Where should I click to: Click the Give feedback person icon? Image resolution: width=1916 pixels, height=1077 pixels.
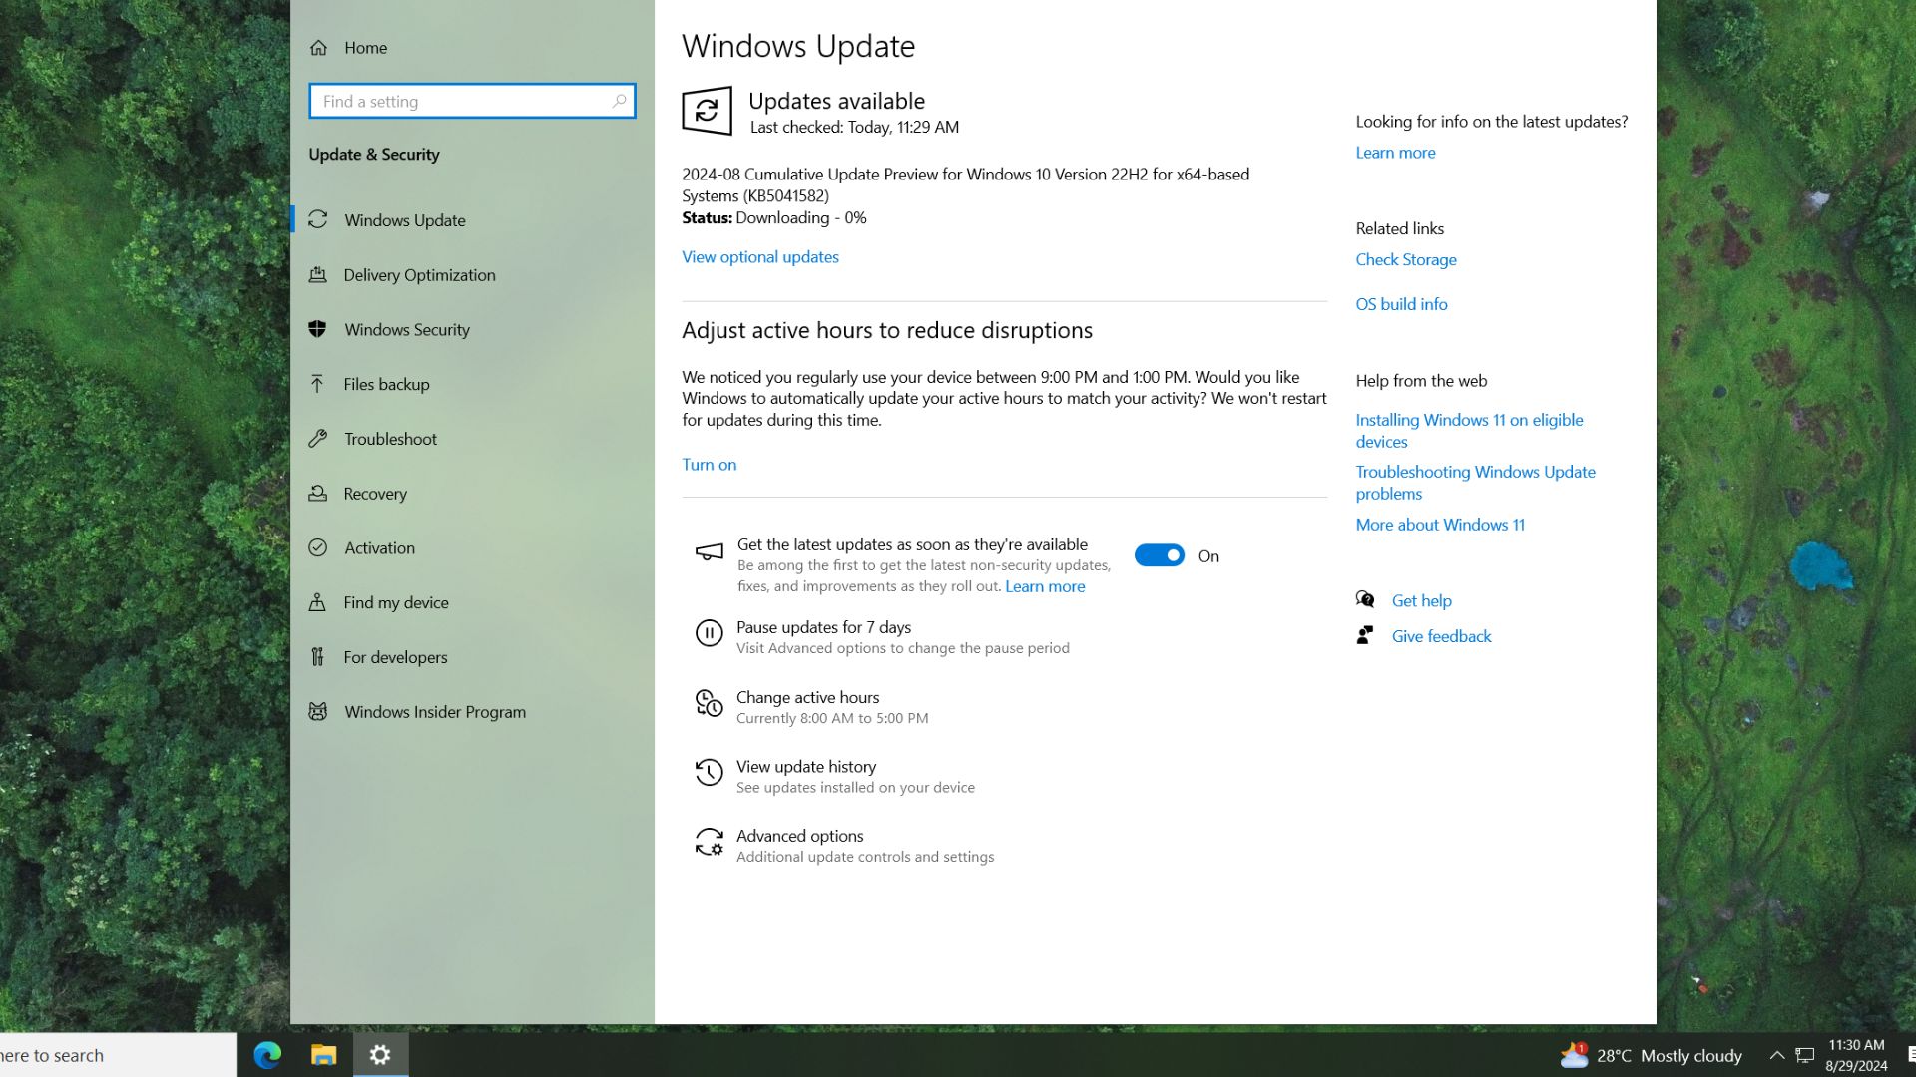[x=1365, y=635]
